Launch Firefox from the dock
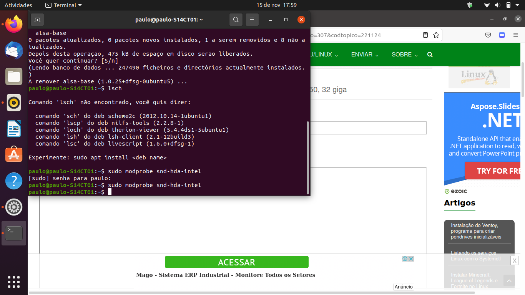This screenshot has width=525, height=295. click(14, 25)
